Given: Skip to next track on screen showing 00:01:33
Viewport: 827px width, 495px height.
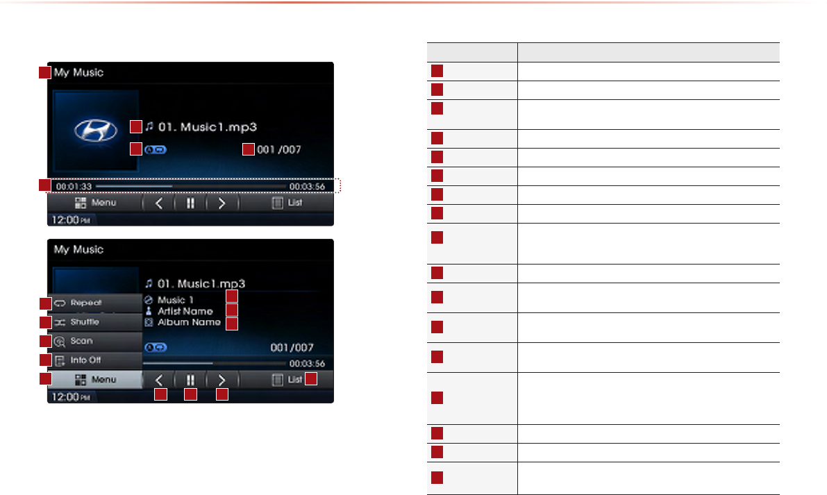Looking at the screenshot, I should [x=222, y=203].
